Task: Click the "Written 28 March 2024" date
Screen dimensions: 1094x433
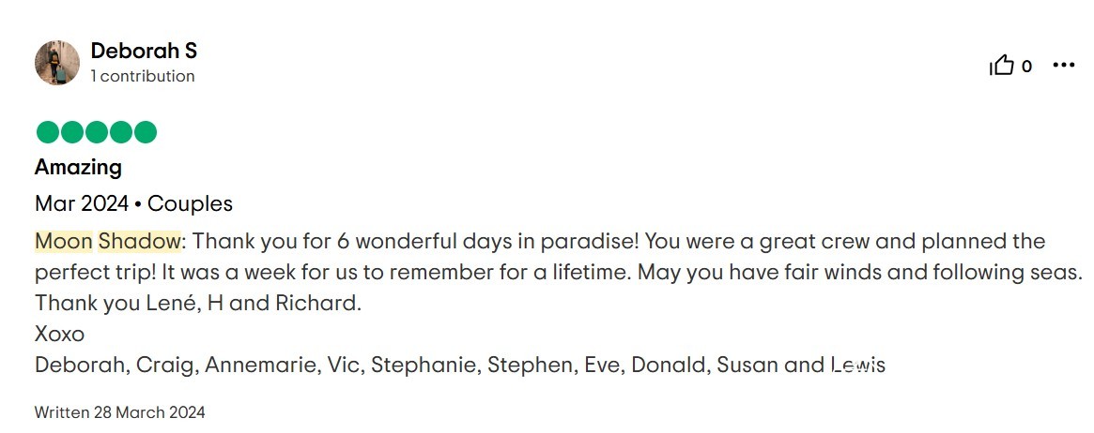Action: [x=119, y=412]
